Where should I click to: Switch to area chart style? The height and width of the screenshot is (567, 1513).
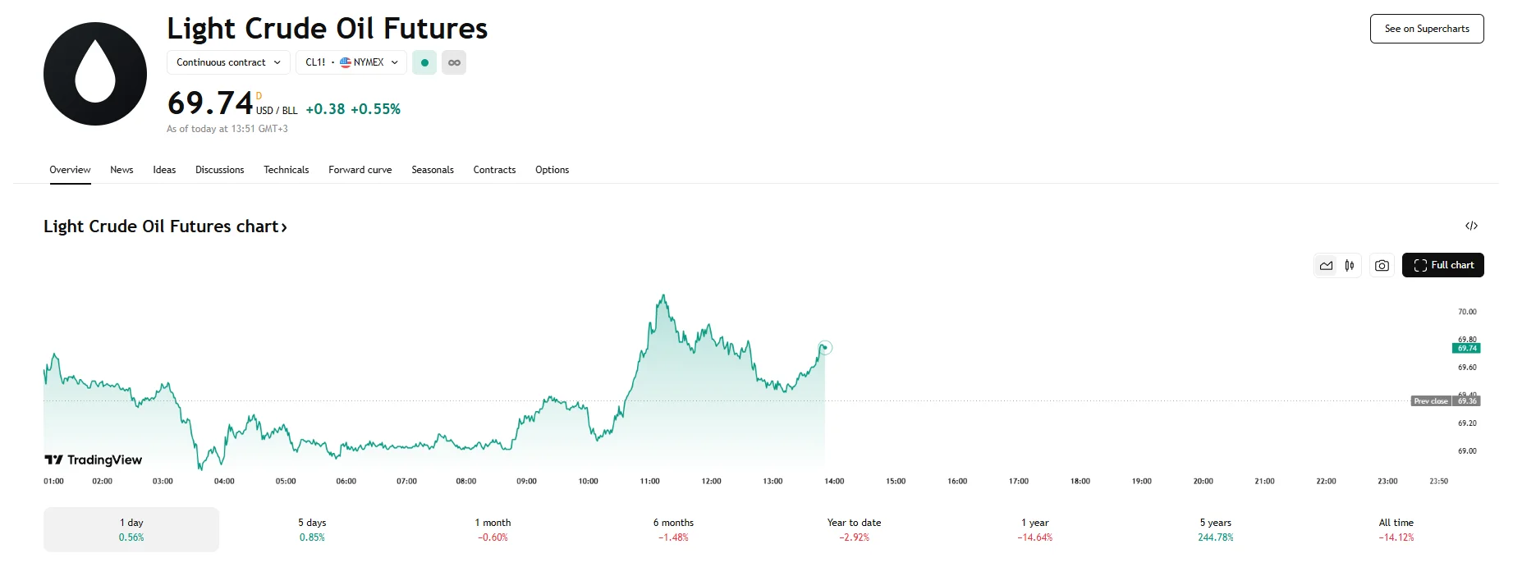tap(1326, 265)
